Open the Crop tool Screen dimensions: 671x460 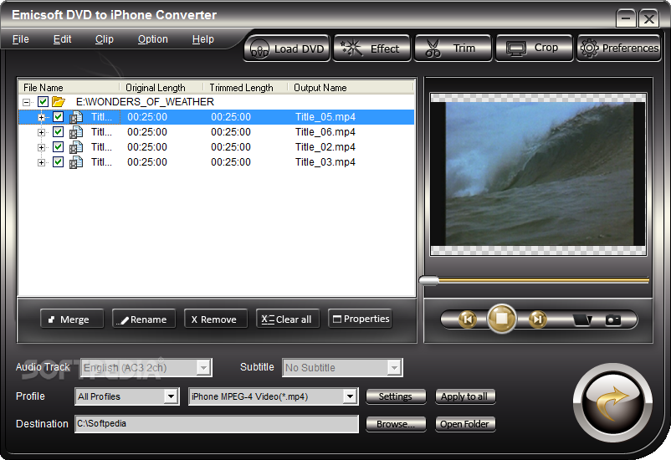[534, 49]
